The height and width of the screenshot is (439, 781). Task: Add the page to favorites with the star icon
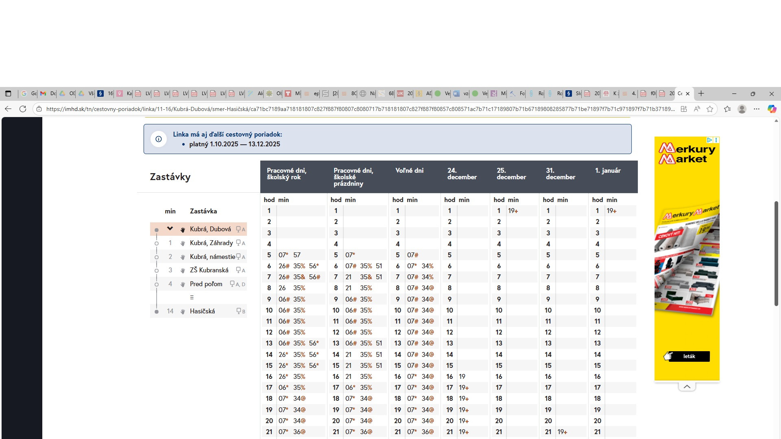point(710,109)
